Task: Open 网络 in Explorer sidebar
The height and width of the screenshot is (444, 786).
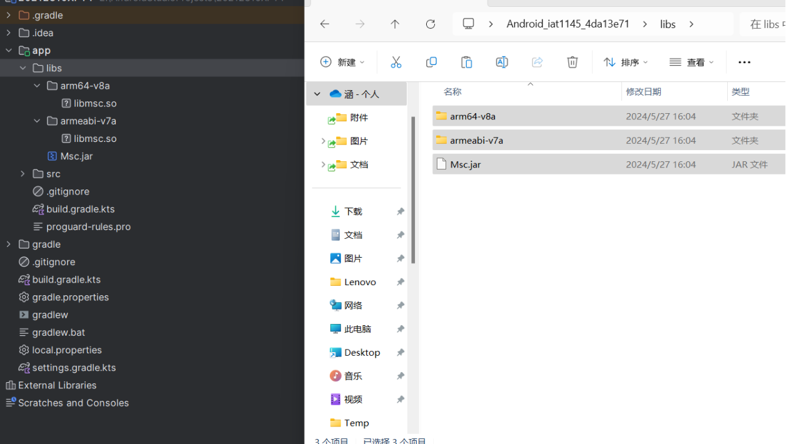Action: tap(353, 305)
